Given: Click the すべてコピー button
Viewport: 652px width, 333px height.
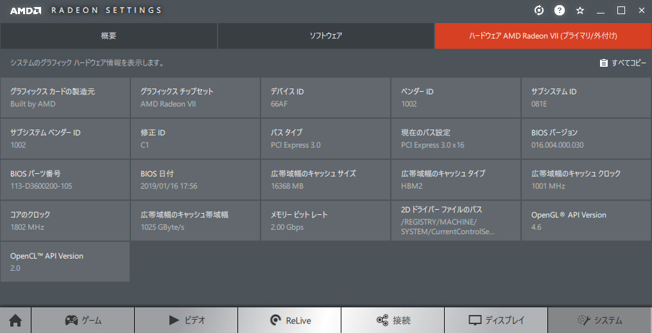Looking at the screenshot, I should coord(623,63).
